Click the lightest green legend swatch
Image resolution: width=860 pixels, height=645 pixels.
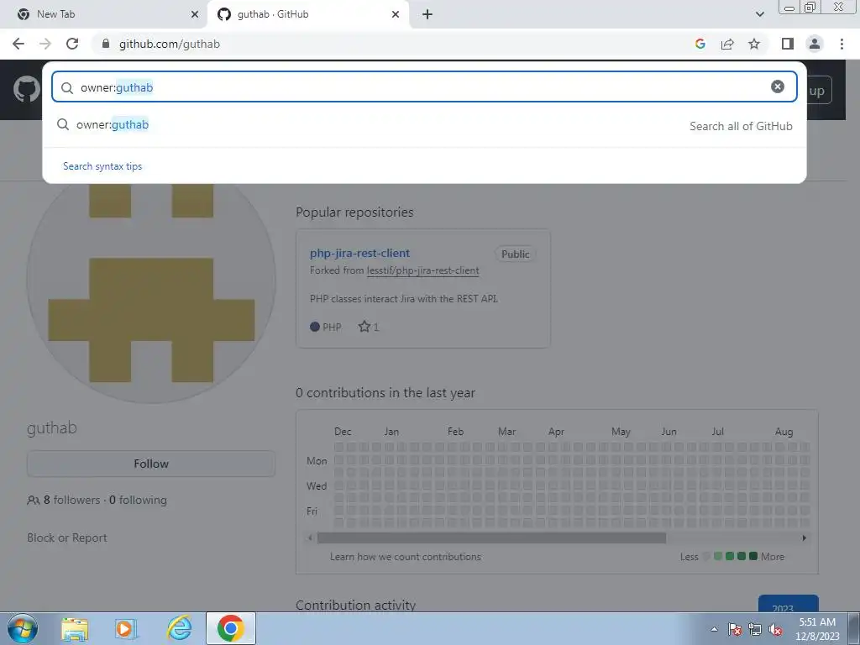(717, 556)
